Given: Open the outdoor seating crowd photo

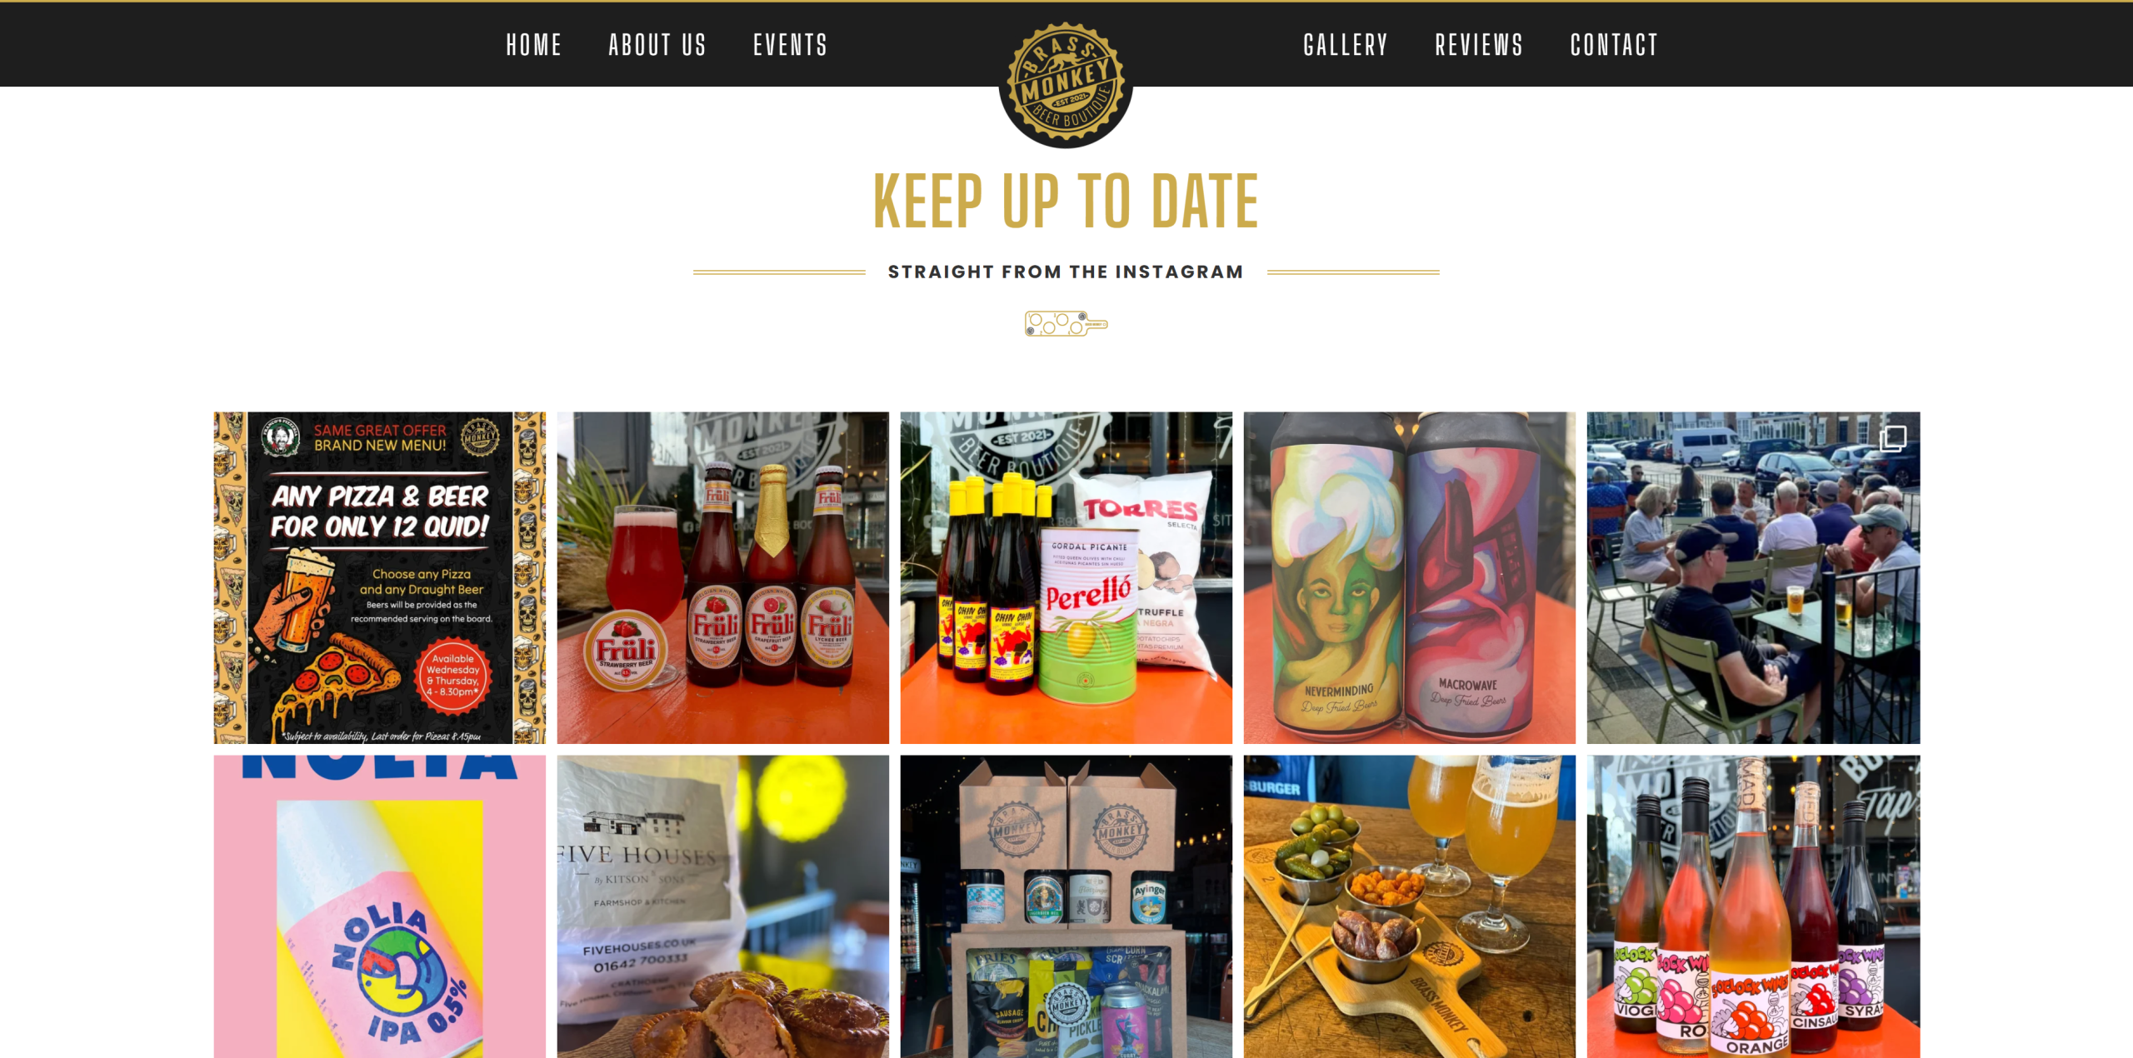Looking at the screenshot, I should [1753, 577].
